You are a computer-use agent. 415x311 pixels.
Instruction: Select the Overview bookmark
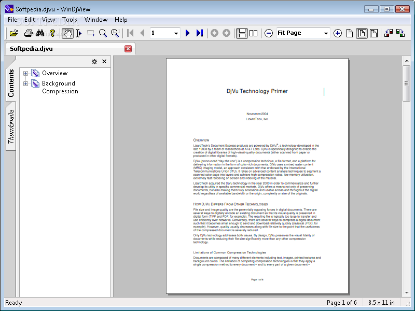coord(55,73)
